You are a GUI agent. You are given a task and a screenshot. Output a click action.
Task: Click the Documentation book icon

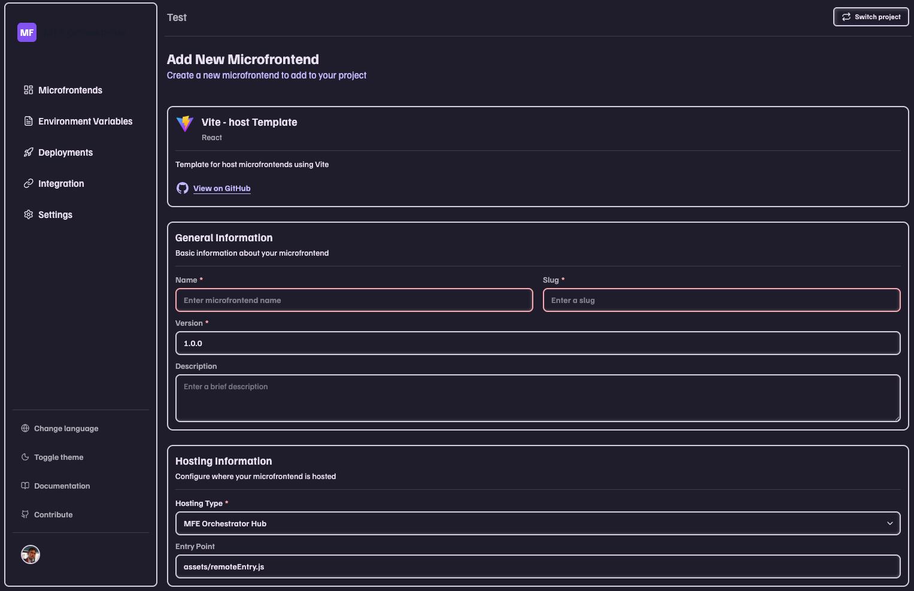25,486
